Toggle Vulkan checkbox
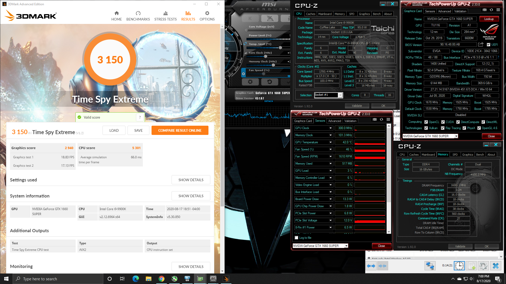 [426, 128]
